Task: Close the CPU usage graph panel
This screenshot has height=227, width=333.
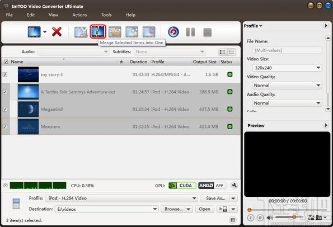Action: (x=6, y=185)
